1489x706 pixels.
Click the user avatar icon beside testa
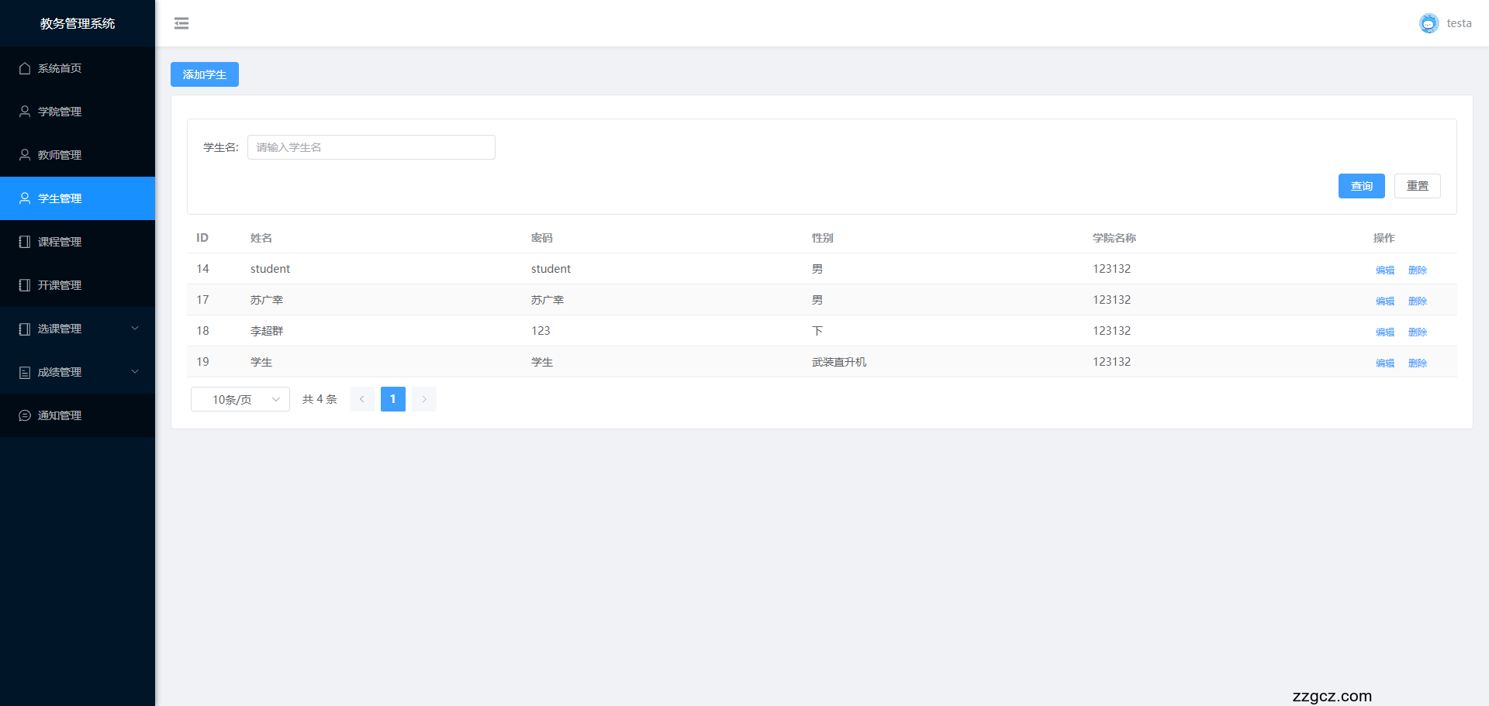(1429, 23)
